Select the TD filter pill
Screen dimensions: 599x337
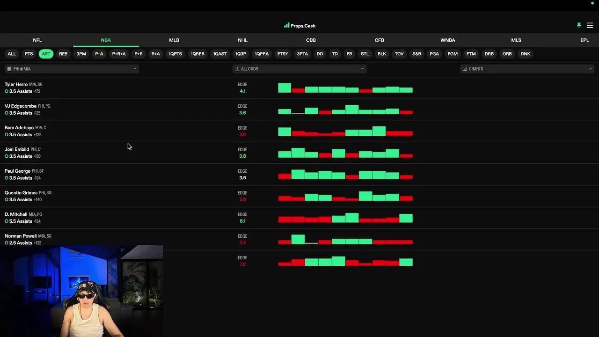pos(335,54)
